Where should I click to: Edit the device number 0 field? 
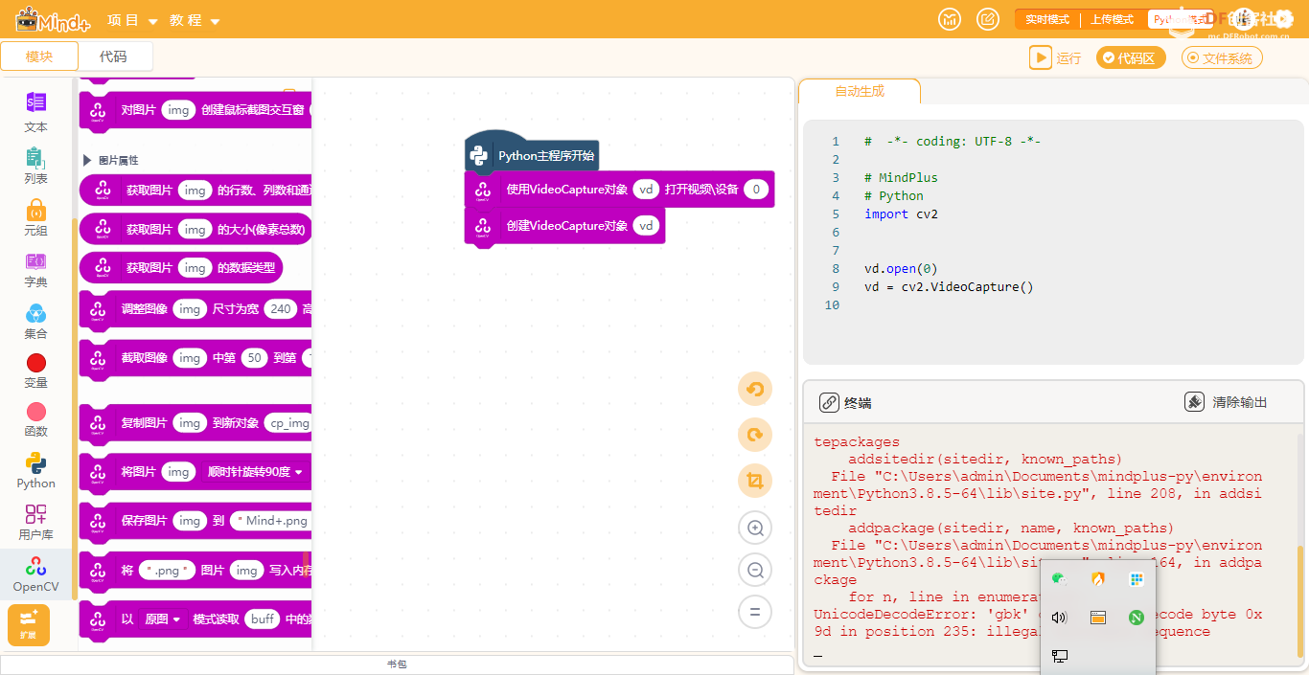[756, 190]
